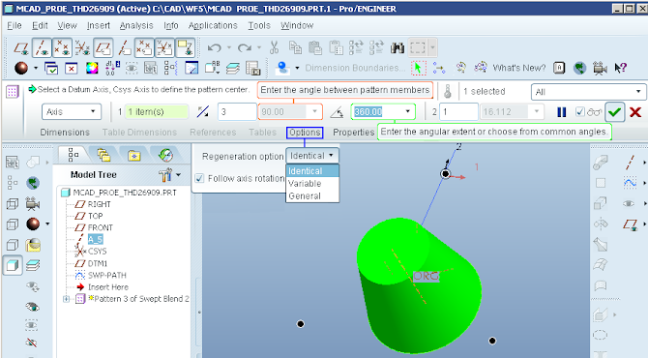The width and height of the screenshot is (648, 358).
Task: Cancel the pattern with red X icon
Action: (x=635, y=112)
